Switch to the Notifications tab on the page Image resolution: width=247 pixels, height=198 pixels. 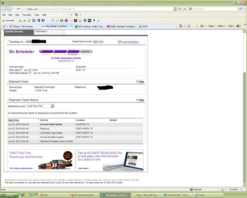(49, 32)
